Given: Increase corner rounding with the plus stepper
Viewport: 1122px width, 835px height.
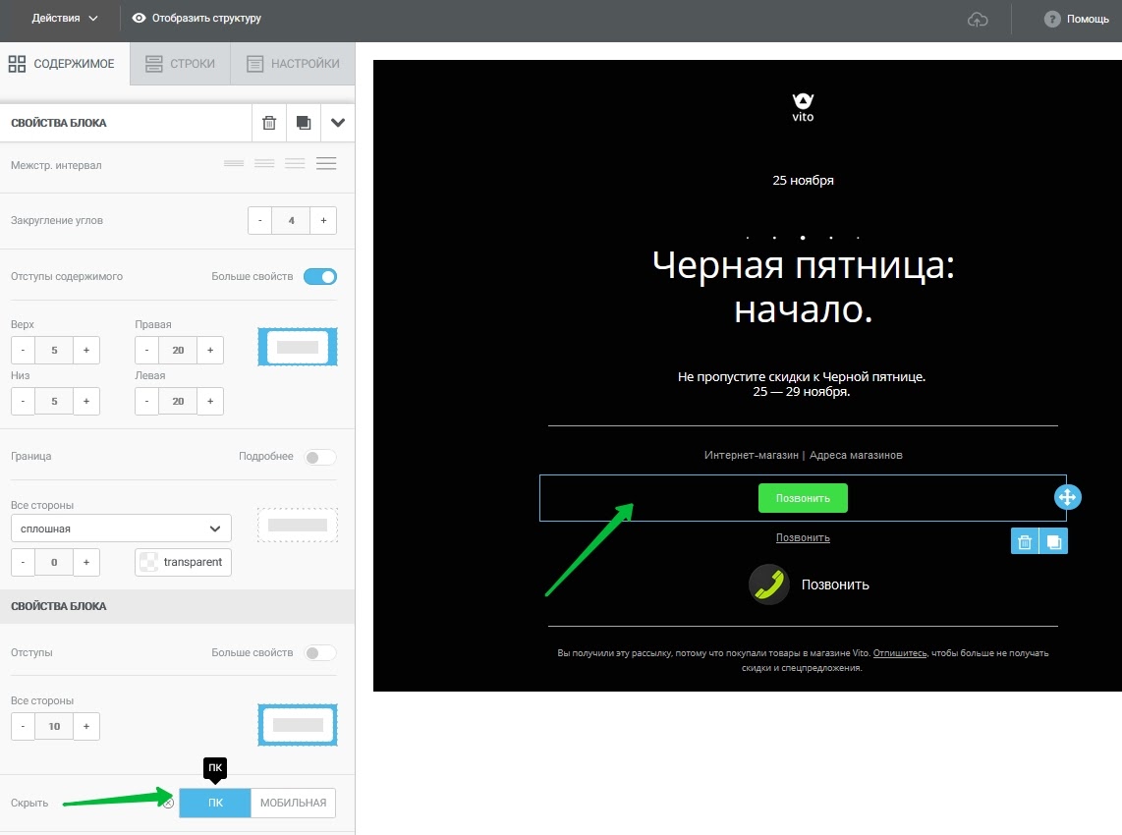Looking at the screenshot, I should tap(323, 220).
